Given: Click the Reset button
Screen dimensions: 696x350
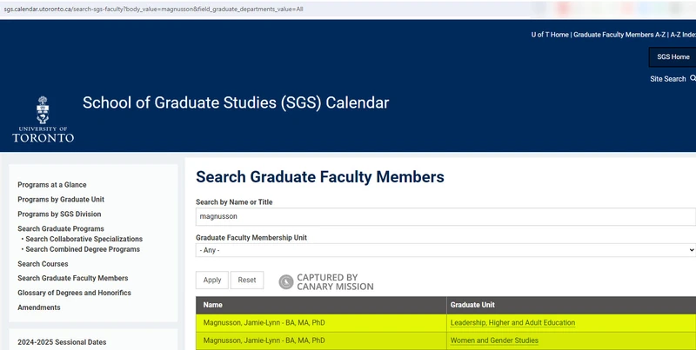Looking at the screenshot, I should [x=247, y=280].
